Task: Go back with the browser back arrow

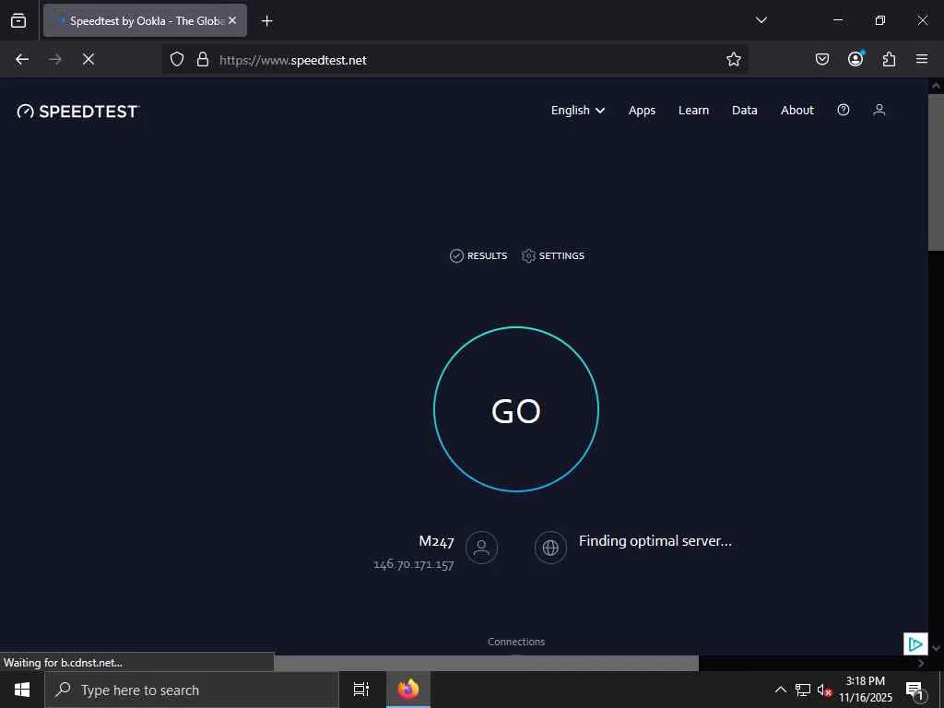Action: tap(22, 59)
